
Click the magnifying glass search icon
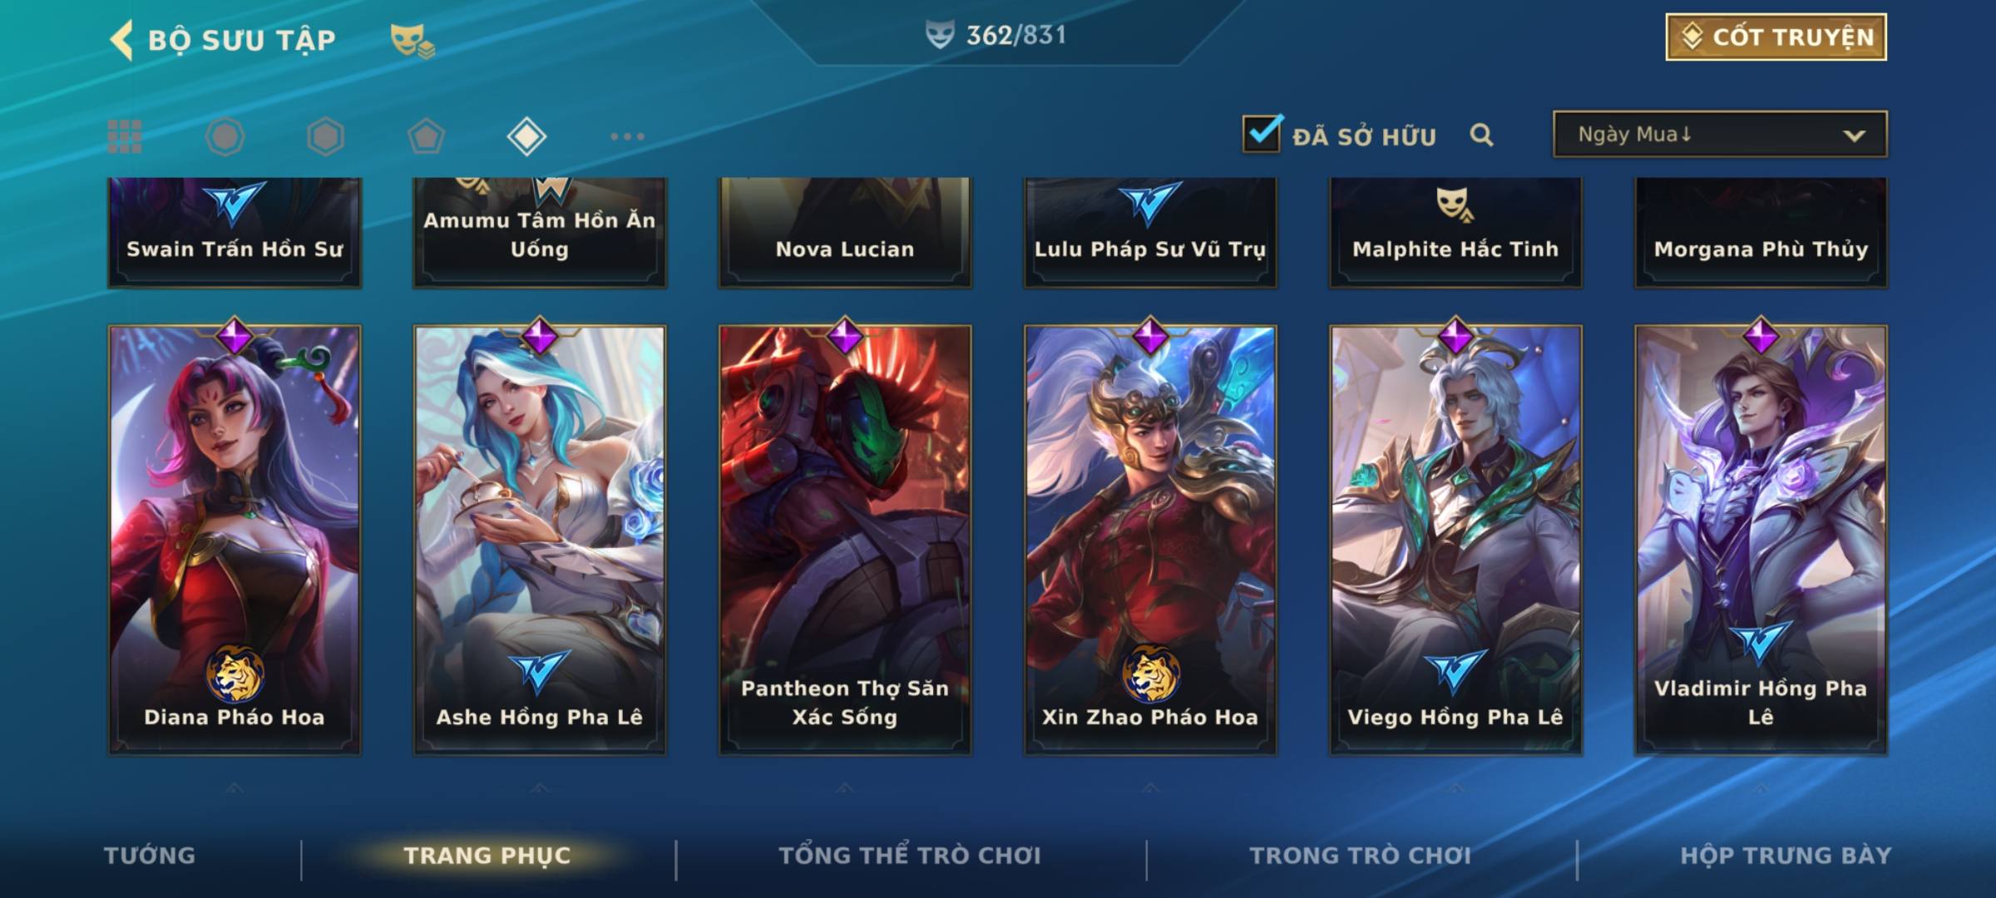point(1481,135)
